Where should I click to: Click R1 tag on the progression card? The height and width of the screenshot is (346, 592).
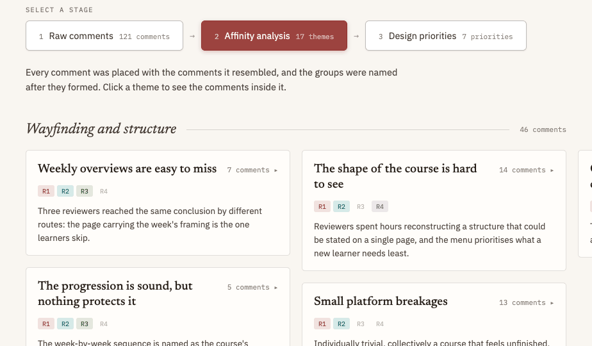pyautogui.click(x=46, y=324)
